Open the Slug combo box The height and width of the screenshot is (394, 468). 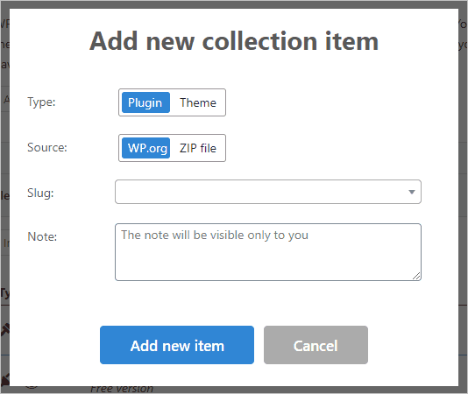[267, 192]
